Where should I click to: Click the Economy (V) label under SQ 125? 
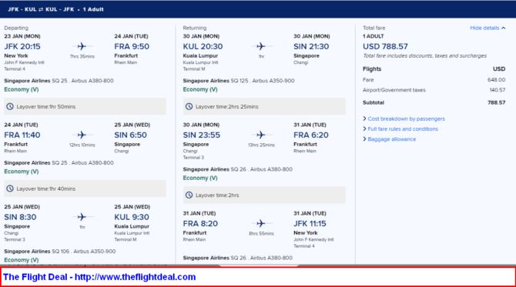tap(200, 89)
